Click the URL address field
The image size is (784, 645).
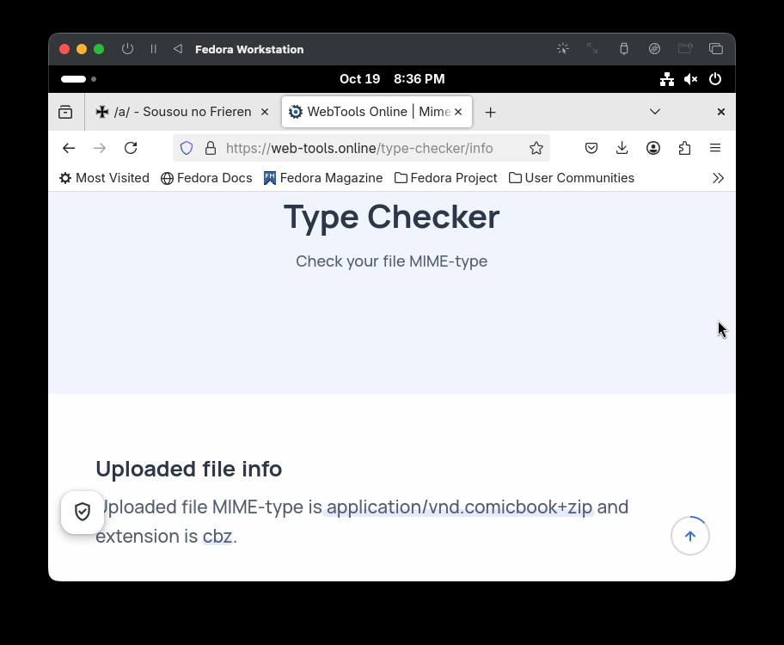point(361,148)
